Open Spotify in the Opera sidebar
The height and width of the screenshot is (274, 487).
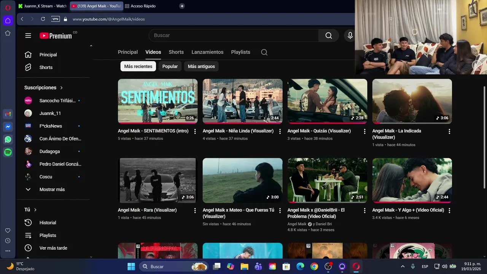(x=8, y=152)
